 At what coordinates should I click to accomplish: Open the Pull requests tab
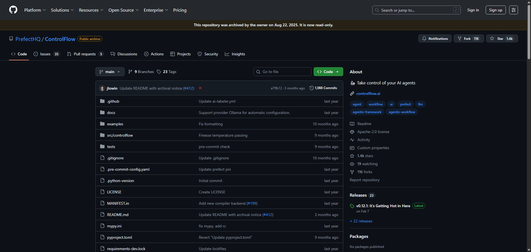85,54
